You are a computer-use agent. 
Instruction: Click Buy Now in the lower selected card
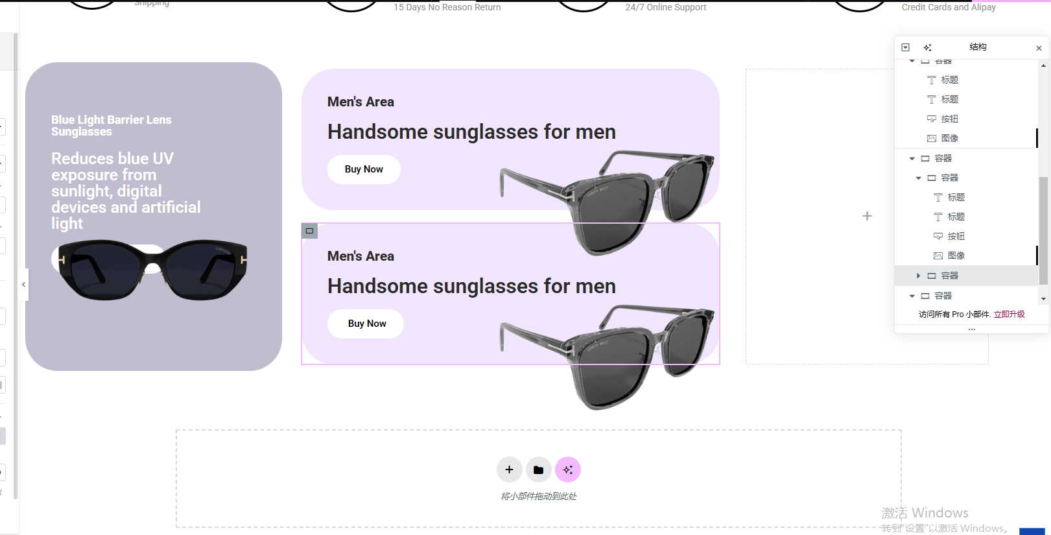click(x=366, y=324)
